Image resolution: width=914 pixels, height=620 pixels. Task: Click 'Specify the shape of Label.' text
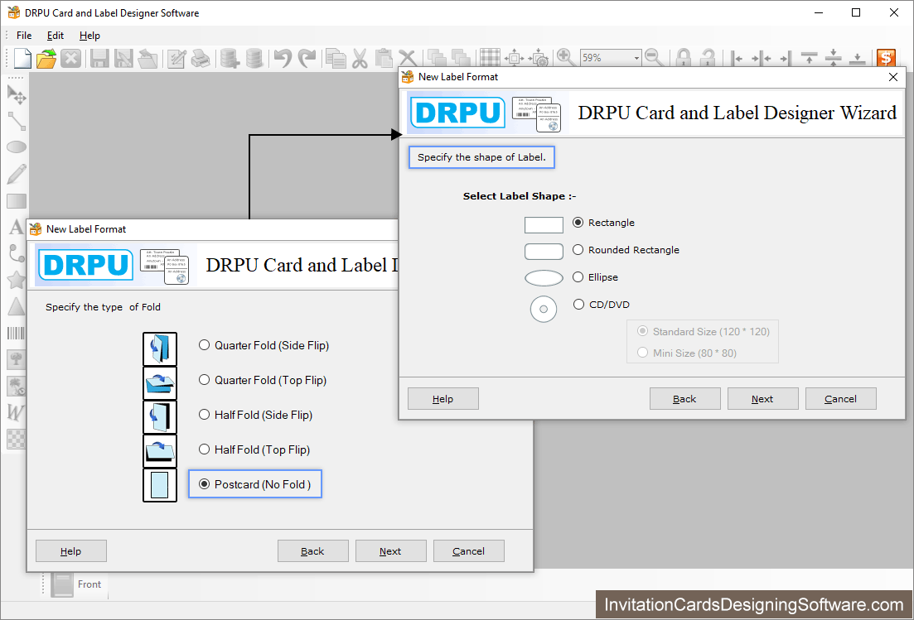[481, 157]
